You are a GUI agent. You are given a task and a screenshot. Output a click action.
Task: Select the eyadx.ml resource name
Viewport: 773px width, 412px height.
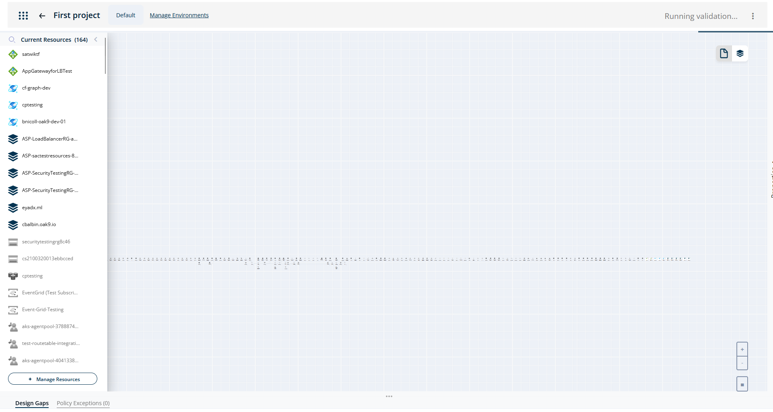[32, 208]
